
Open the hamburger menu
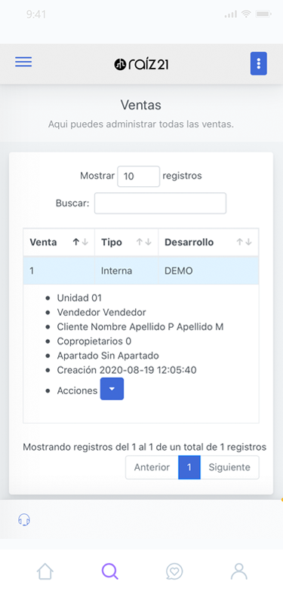point(23,63)
